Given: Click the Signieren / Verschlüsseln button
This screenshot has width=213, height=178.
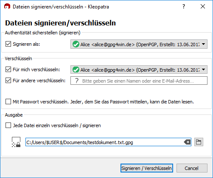Looking at the screenshot, I should [147, 168].
